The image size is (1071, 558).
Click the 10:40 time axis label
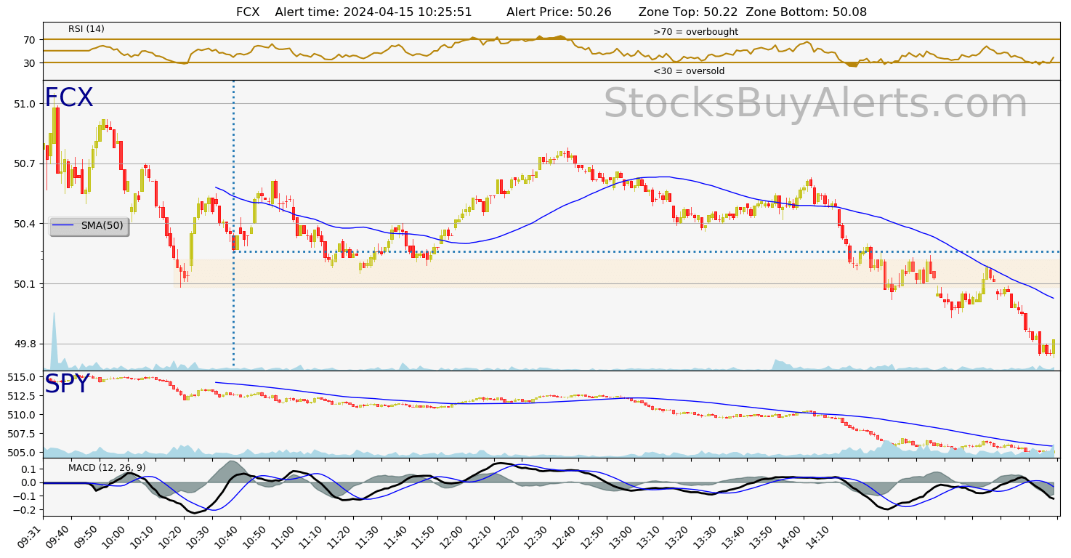(x=227, y=535)
